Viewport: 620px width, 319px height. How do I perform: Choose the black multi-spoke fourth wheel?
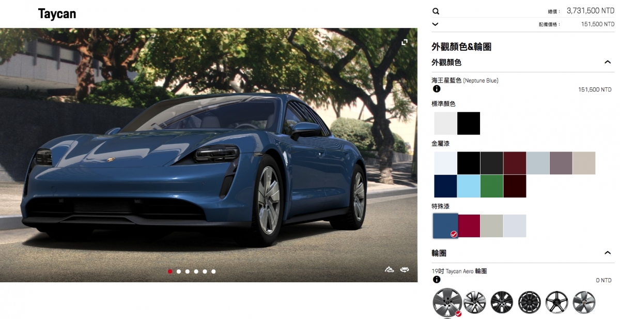tap(529, 302)
